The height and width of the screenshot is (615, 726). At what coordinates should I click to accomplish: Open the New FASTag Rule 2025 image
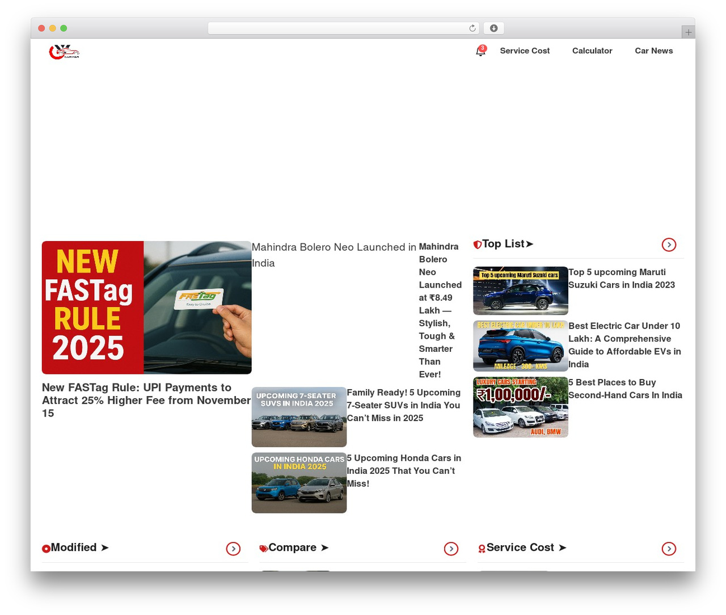tap(147, 307)
